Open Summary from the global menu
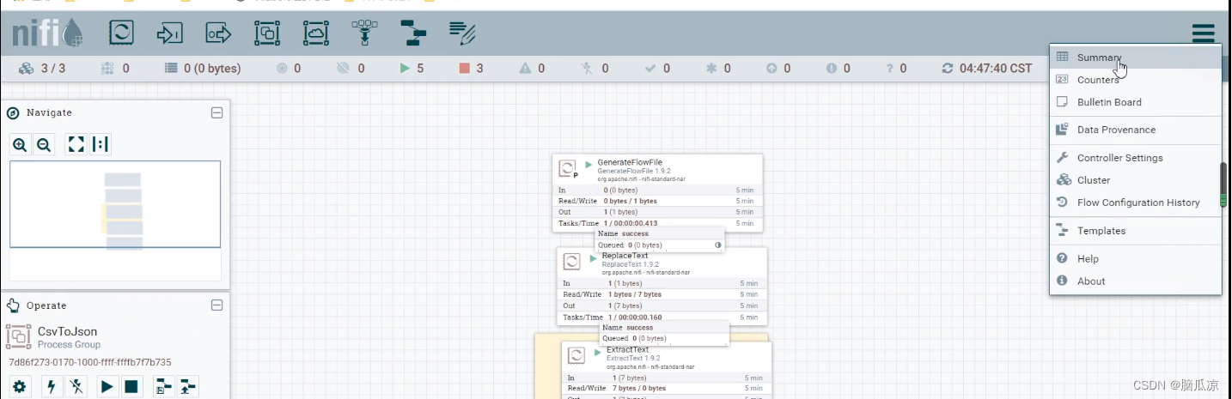 click(x=1136, y=57)
